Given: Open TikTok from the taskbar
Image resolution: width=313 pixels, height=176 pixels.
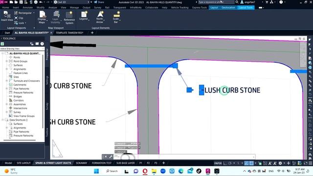Looking at the screenshot, I should point(199,171).
